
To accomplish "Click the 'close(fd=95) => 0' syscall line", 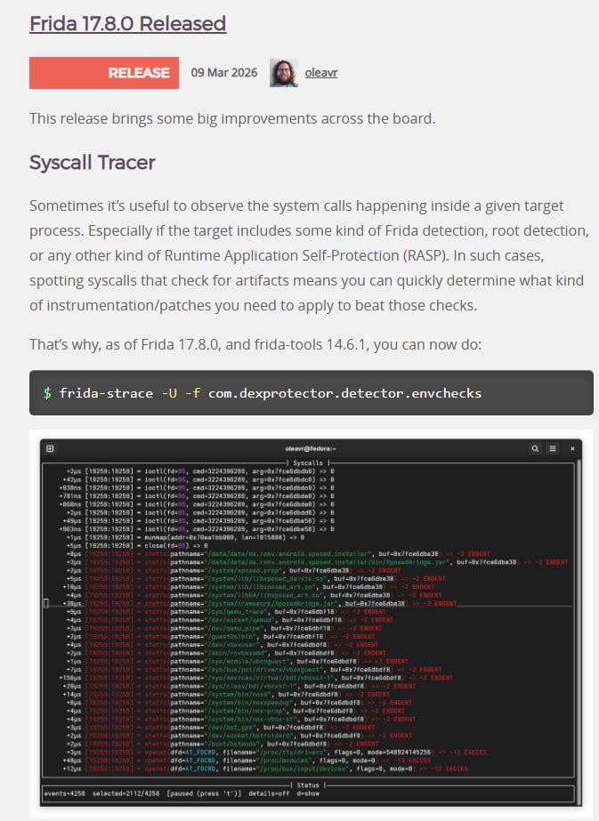I will coord(137,545).
